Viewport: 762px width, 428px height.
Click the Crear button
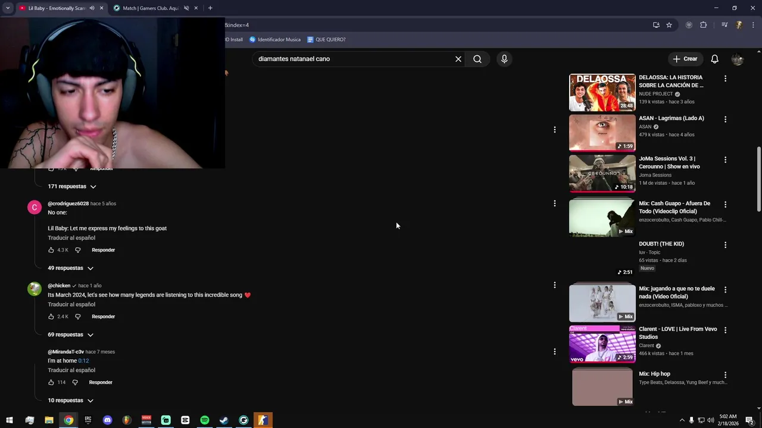685,59
